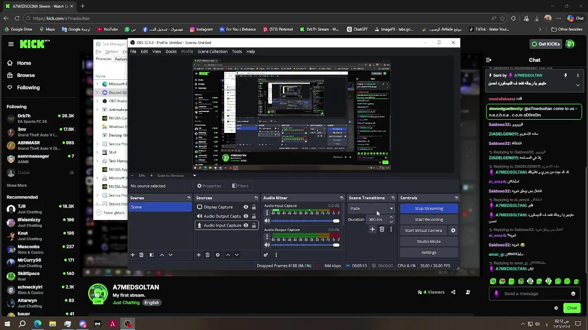Open preview Scale to Window dropdown arrow

point(194,176)
